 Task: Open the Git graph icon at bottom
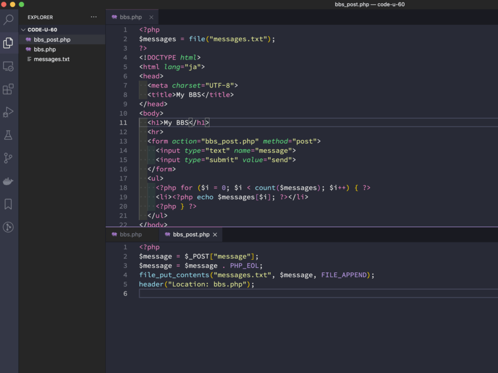click(x=9, y=227)
